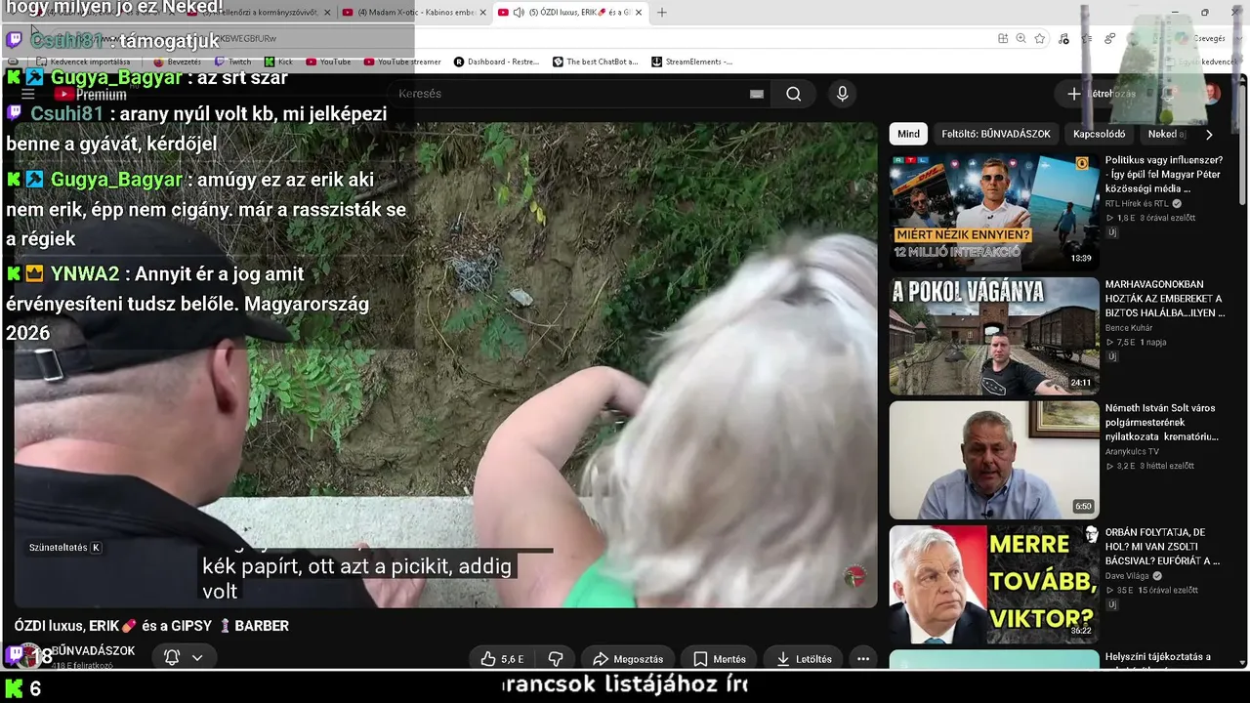Open the browser Csevegés chat button

1200,38
